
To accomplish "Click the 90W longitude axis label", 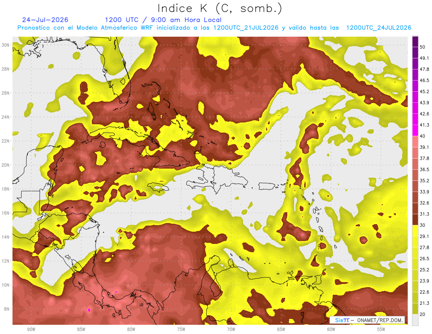I will 31,329.
